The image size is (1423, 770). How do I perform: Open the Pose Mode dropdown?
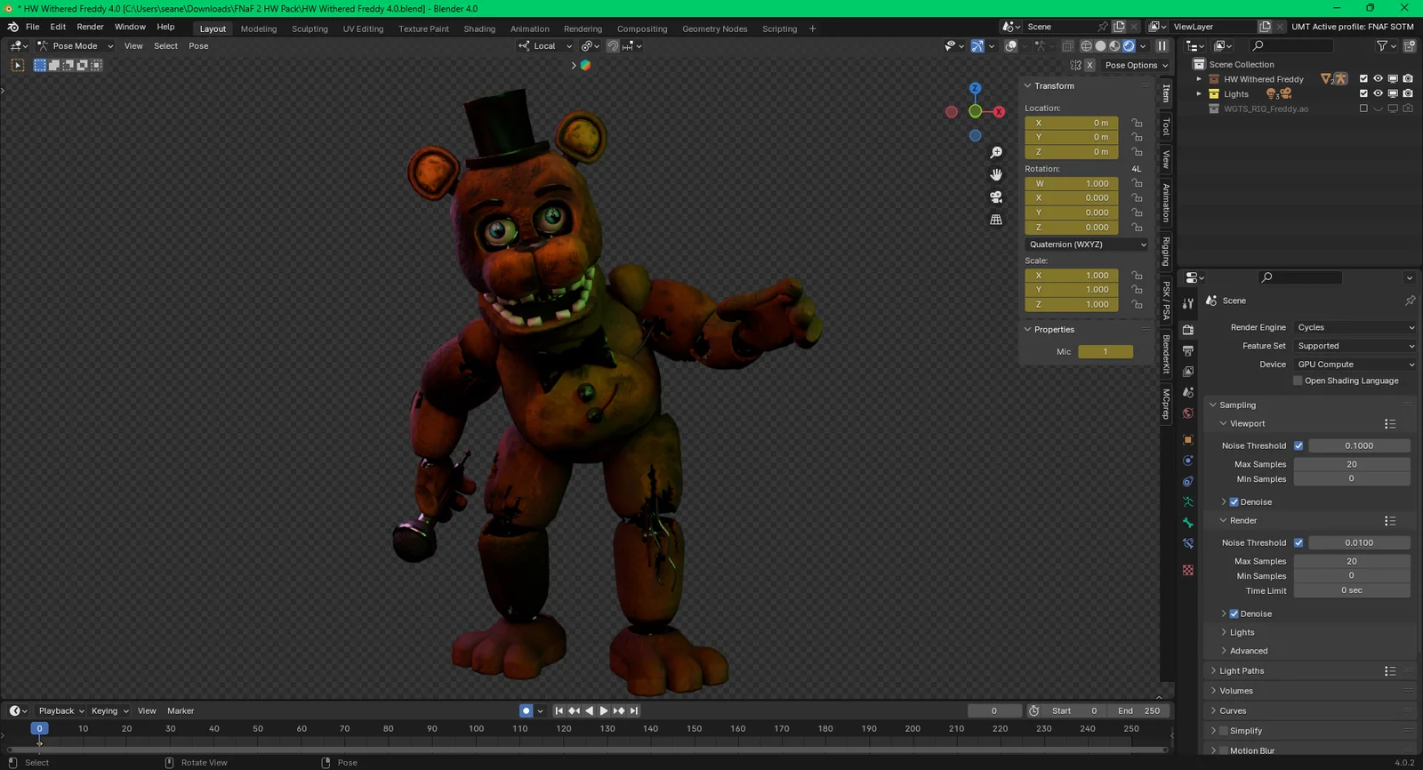pos(76,46)
